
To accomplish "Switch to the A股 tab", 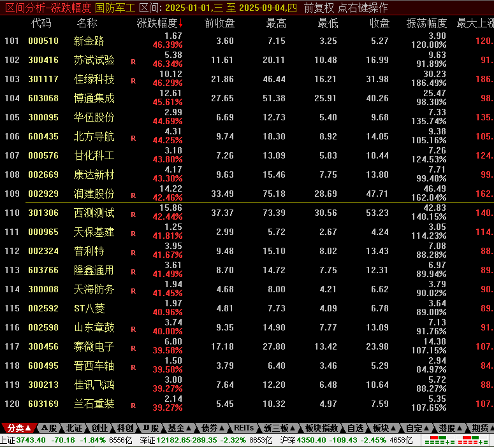I will click(49, 428).
